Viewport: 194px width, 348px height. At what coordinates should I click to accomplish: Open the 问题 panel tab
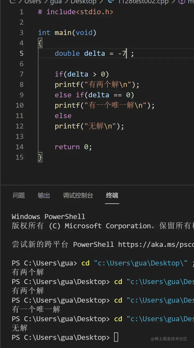[19, 195]
